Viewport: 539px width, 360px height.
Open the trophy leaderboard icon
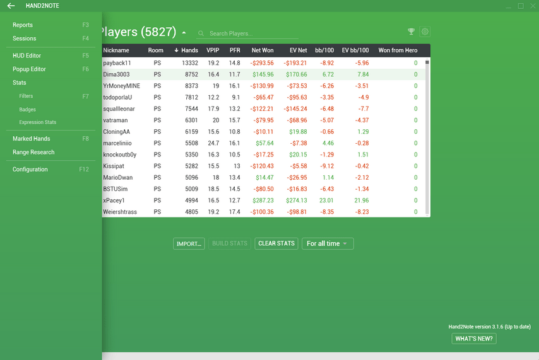(411, 32)
